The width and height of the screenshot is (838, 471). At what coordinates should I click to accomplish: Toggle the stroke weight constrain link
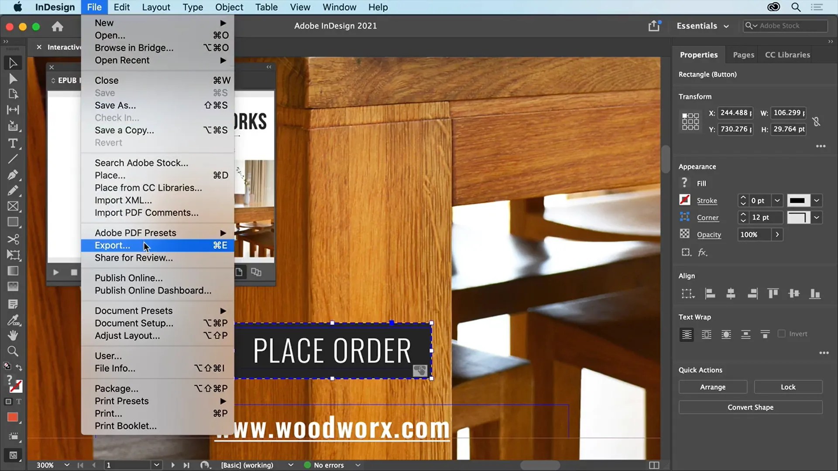(x=817, y=122)
